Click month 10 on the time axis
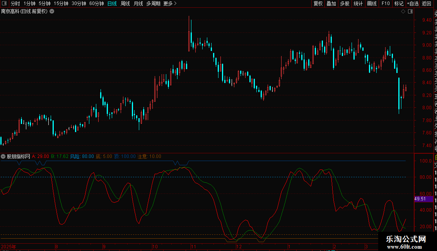The width and height of the screenshot is (437, 251). [x=155, y=247]
